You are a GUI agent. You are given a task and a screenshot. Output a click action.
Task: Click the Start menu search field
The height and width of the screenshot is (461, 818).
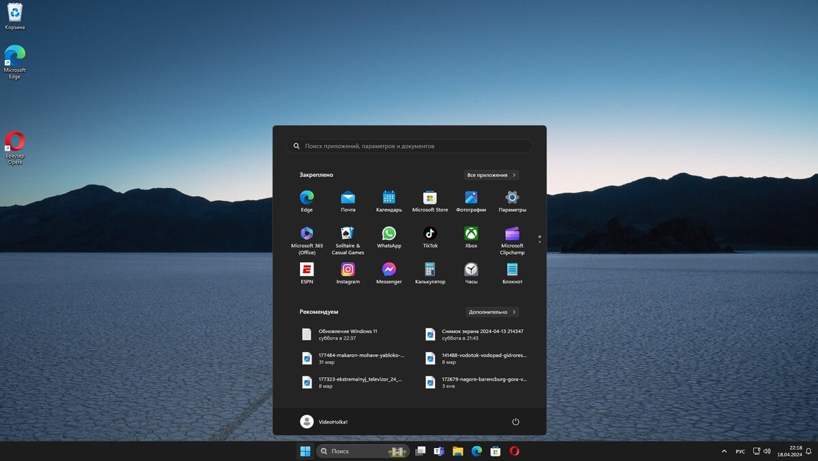[x=409, y=146]
